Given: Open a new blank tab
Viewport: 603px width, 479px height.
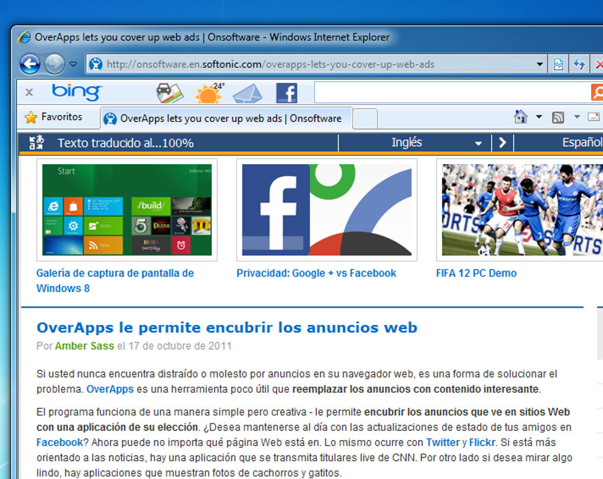Looking at the screenshot, I should (365, 119).
